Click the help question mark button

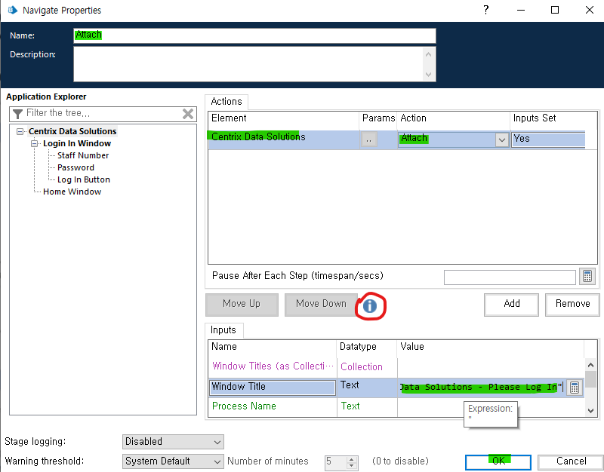[x=486, y=10]
